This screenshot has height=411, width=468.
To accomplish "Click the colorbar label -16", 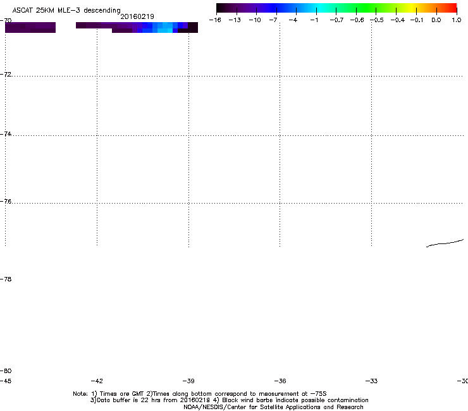I will (215, 20).
